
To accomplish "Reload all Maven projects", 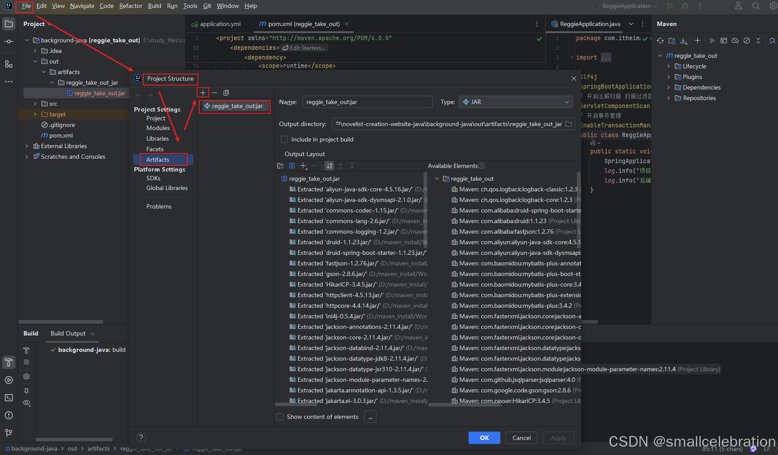I will [x=660, y=41].
